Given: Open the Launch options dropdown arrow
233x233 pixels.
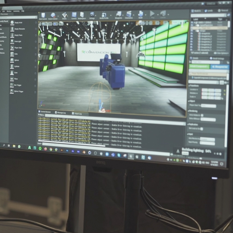Looking at the screenshot, I should coord(168,14).
